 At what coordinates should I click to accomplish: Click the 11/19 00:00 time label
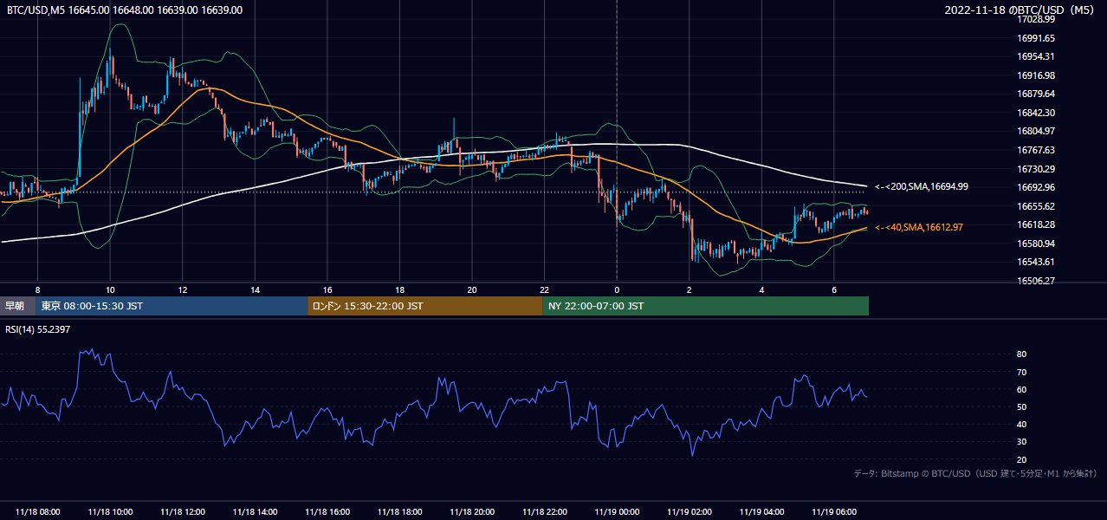pyautogui.click(x=617, y=512)
